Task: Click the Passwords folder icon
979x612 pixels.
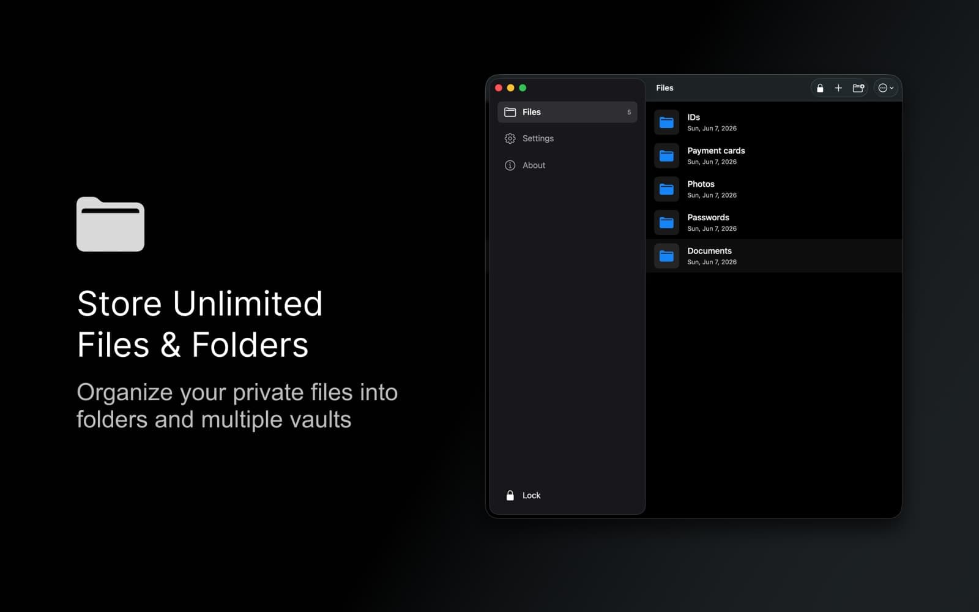Action: click(666, 223)
